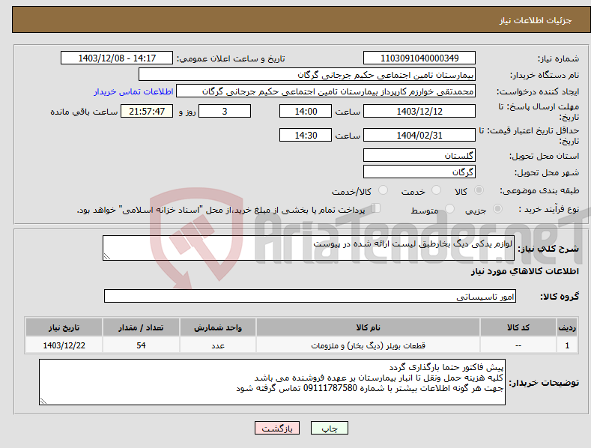Click the item name قطعات بویلر cell
Image resolution: width=591 pixels, height=448 pixels.
[368, 345]
